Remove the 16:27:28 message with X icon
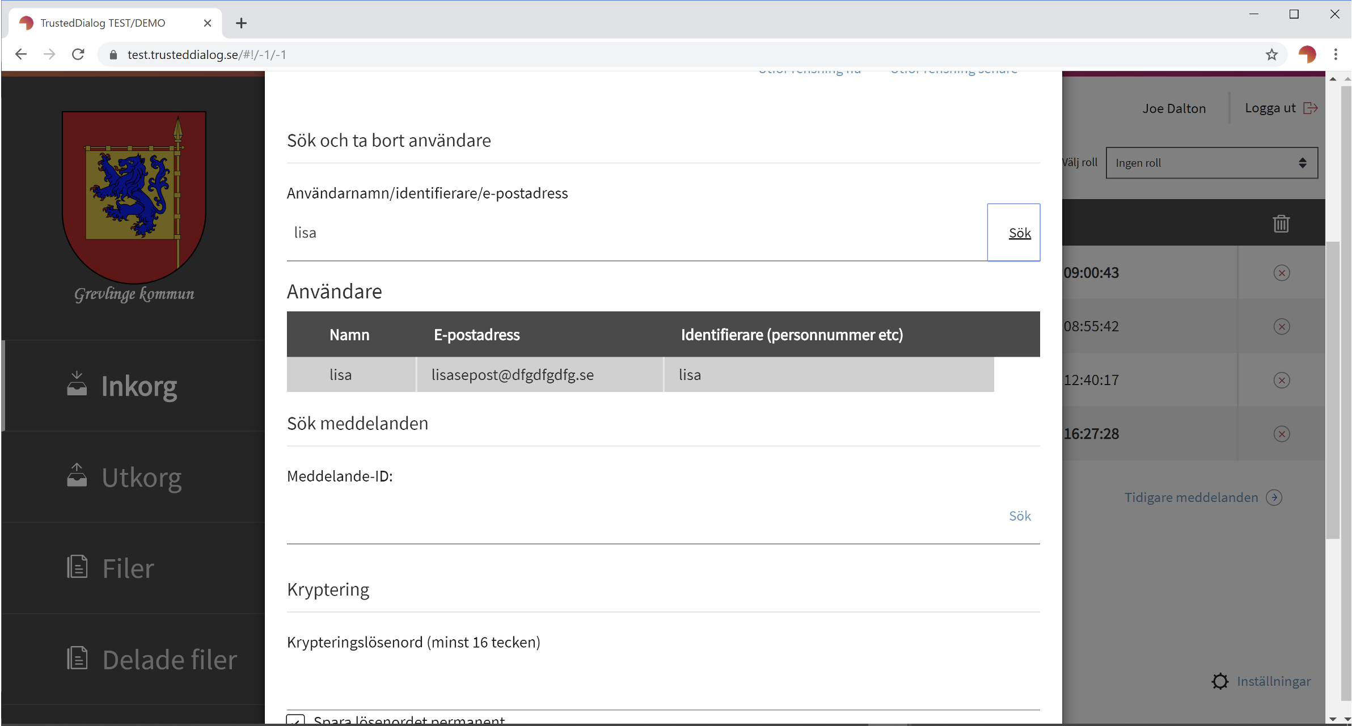 [x=1281, y=434]
